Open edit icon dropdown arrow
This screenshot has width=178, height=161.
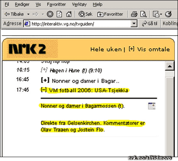(161, 14)
